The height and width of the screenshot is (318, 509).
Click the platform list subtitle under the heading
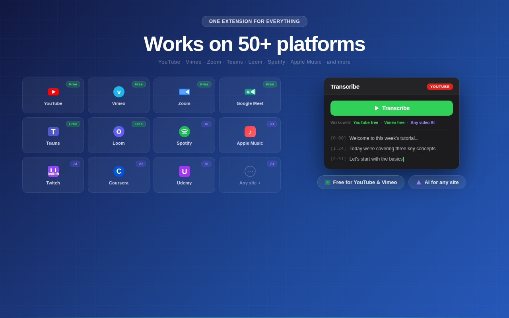pyautogui.click(x=254, y=62)
